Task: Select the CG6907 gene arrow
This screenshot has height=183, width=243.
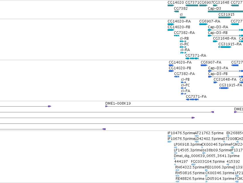Action: 203,5
